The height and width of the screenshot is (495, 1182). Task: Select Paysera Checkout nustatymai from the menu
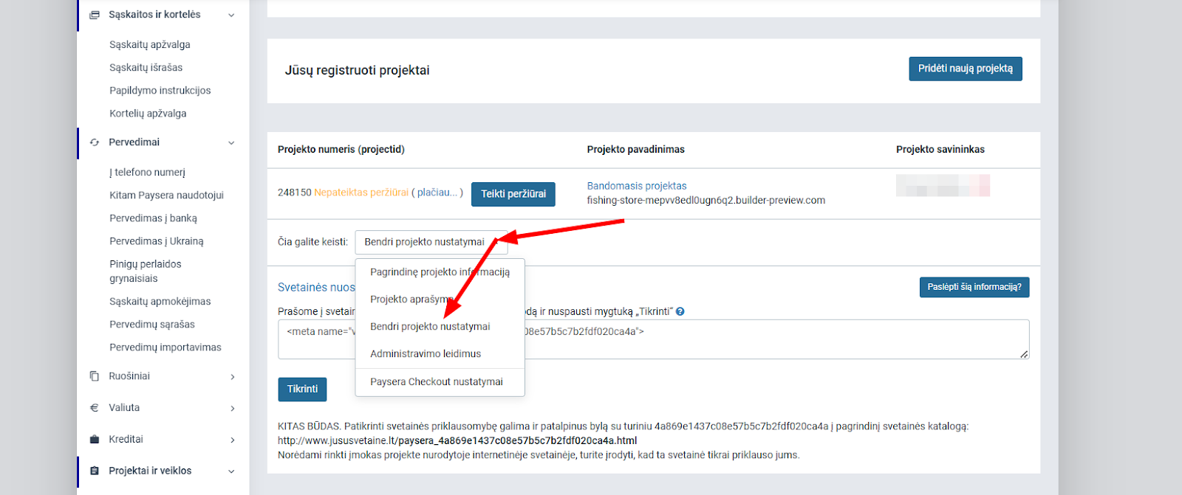pyautogui.click(x=436, y=382)
